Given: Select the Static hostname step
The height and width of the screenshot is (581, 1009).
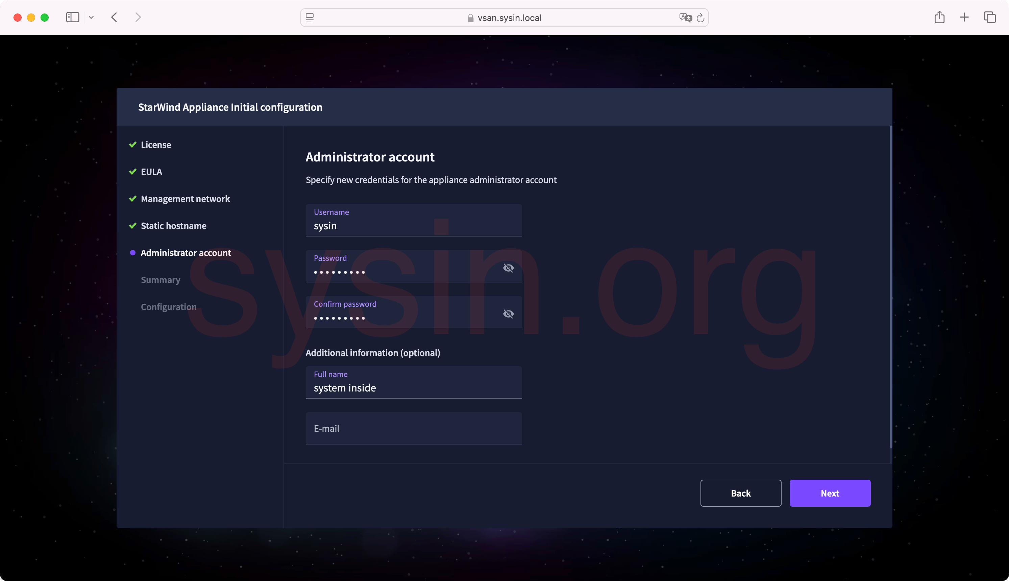Looking at the screenshot, I should (174, 226).
